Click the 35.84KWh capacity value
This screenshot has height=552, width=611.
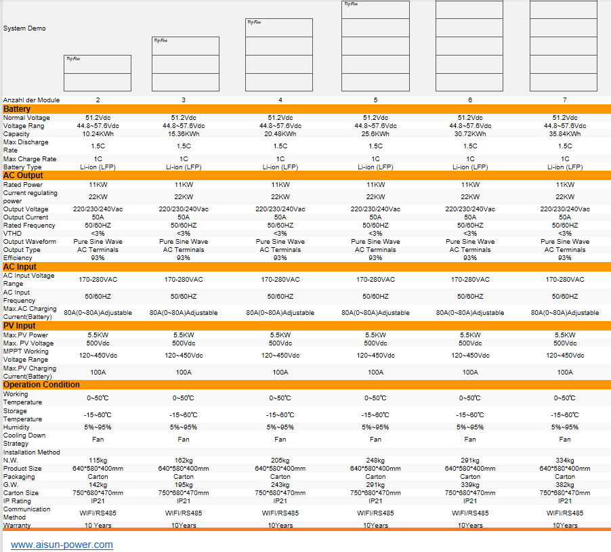point(565,134)
